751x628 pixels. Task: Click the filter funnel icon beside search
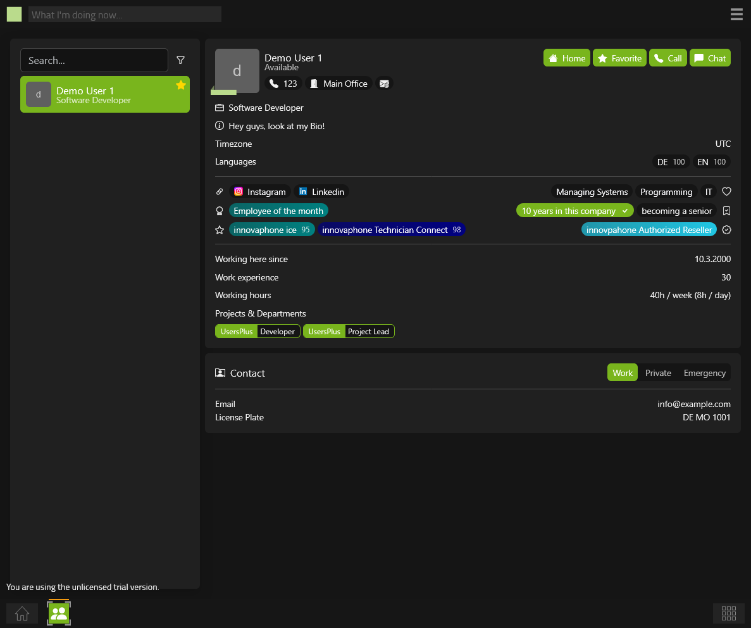181,60
